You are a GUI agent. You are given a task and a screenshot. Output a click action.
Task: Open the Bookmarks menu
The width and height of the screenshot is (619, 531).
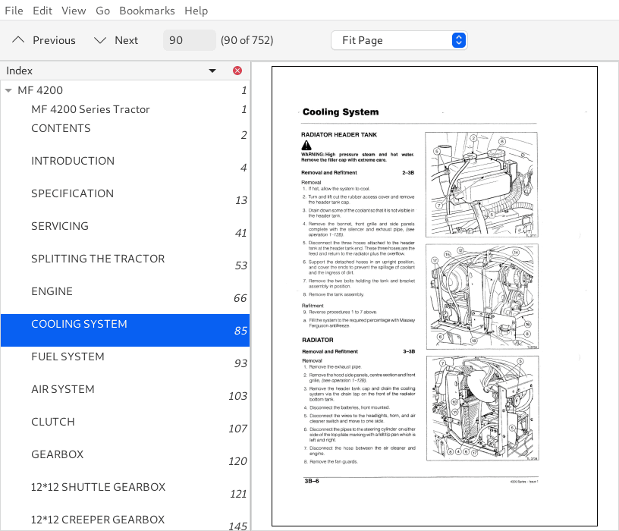[x=146, y=11]
